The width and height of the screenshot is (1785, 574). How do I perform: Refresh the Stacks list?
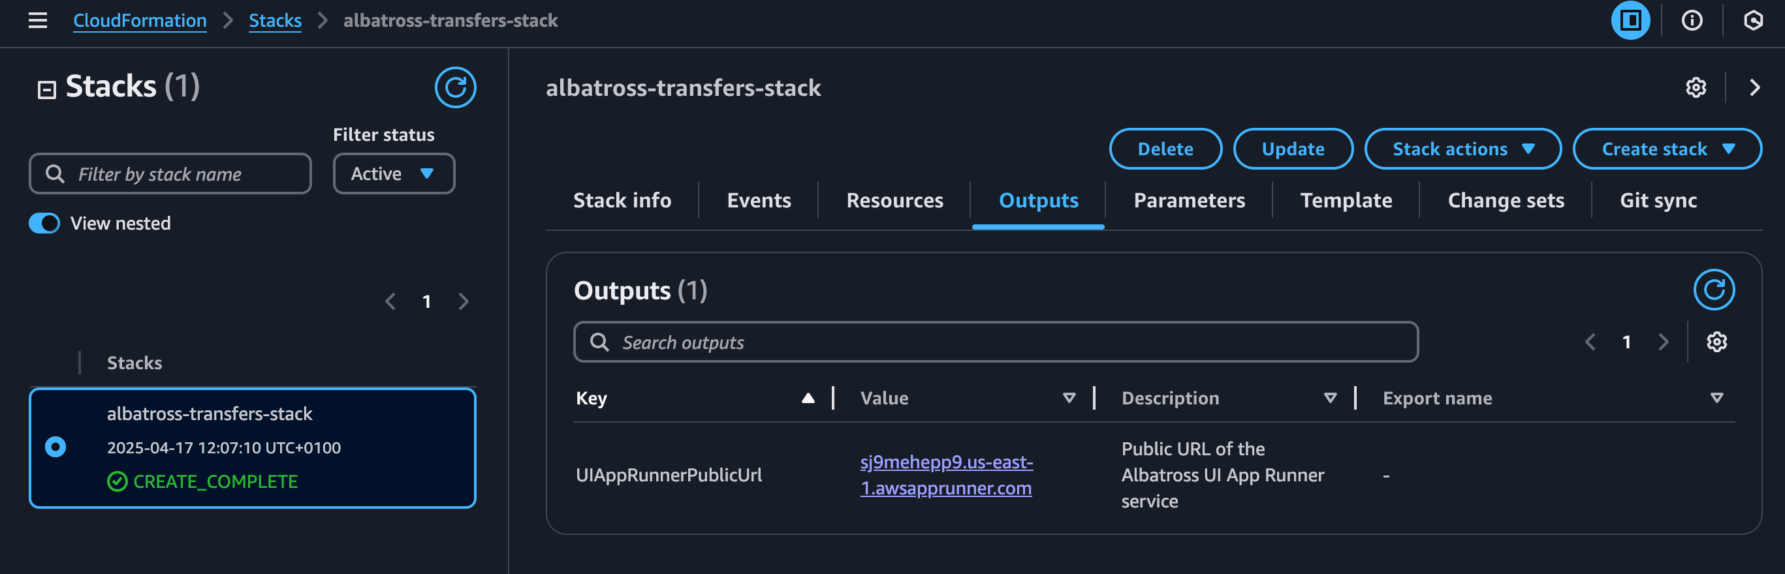(x=455, y=87)
